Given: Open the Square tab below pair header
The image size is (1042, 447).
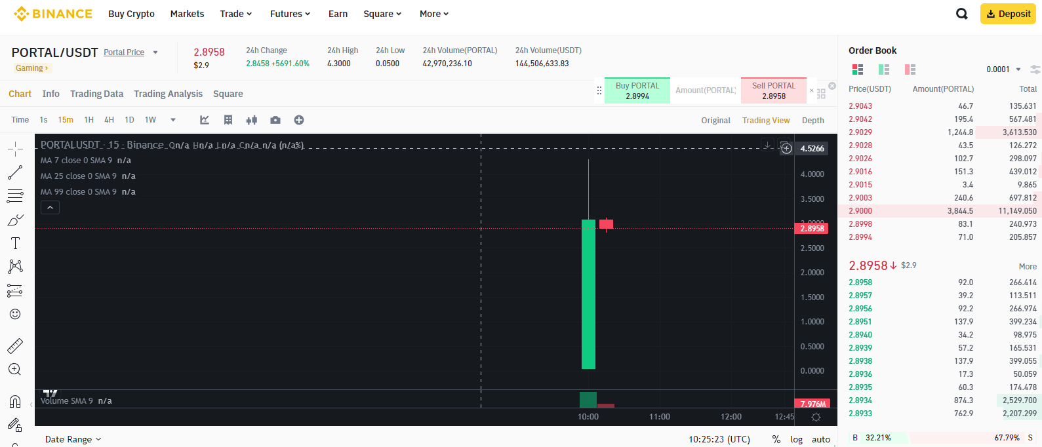Looking at the screenshot, I should point(228,94).
